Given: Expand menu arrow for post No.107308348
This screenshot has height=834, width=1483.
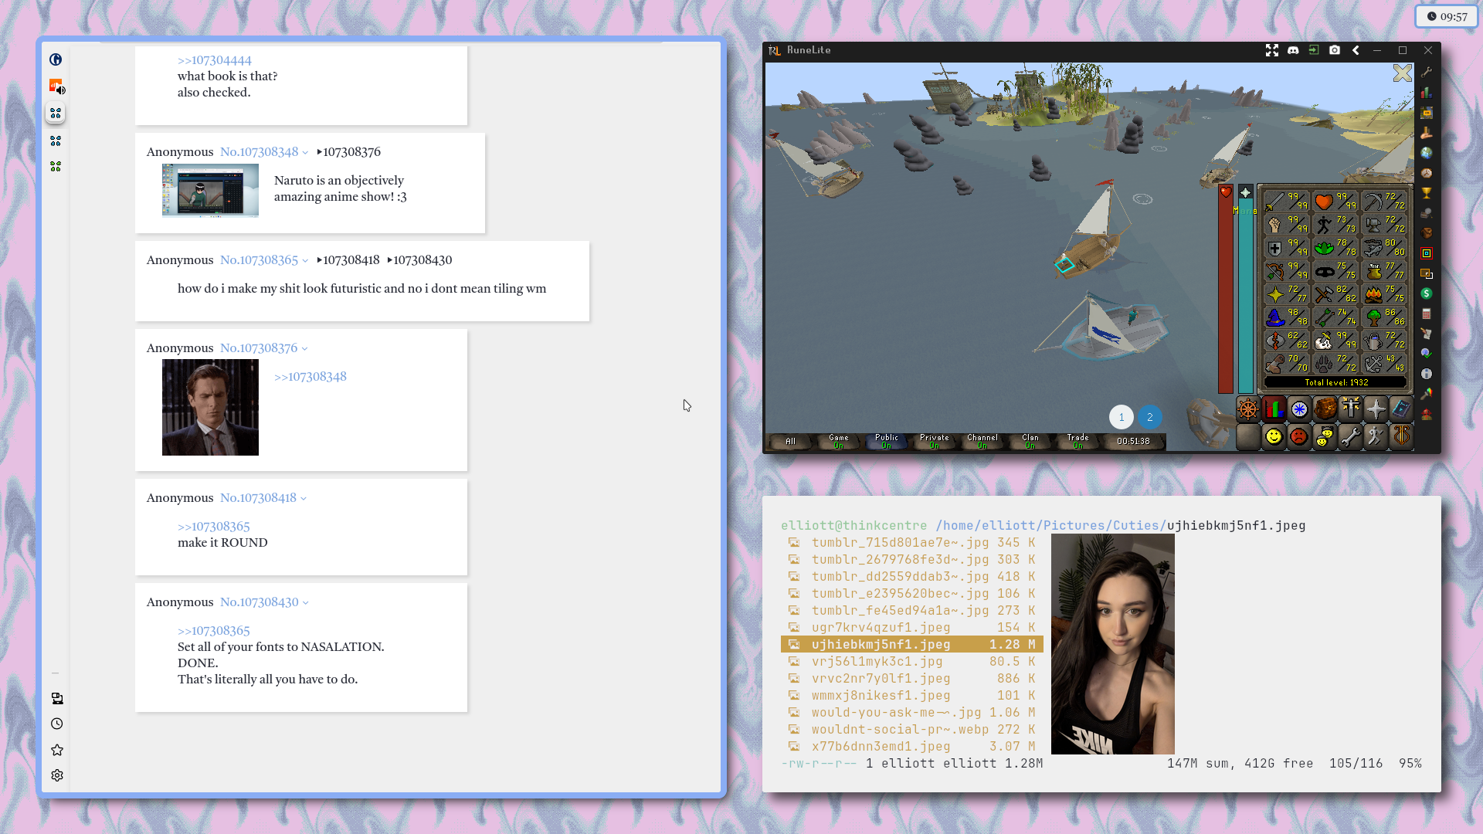Looking at the screenshot, I should [305, 153].
